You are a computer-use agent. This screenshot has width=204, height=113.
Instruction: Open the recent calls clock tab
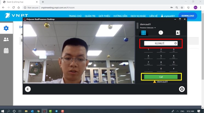pos(161,33)
